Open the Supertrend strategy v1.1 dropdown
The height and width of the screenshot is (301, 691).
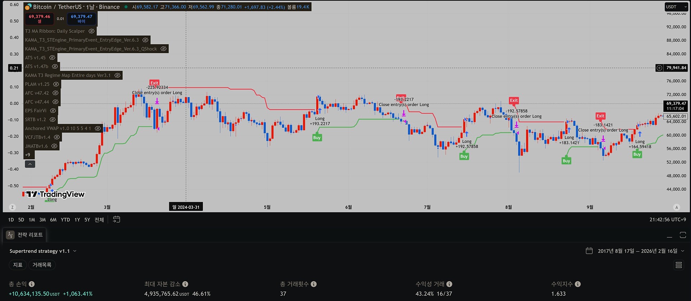(x=43, y=251)
